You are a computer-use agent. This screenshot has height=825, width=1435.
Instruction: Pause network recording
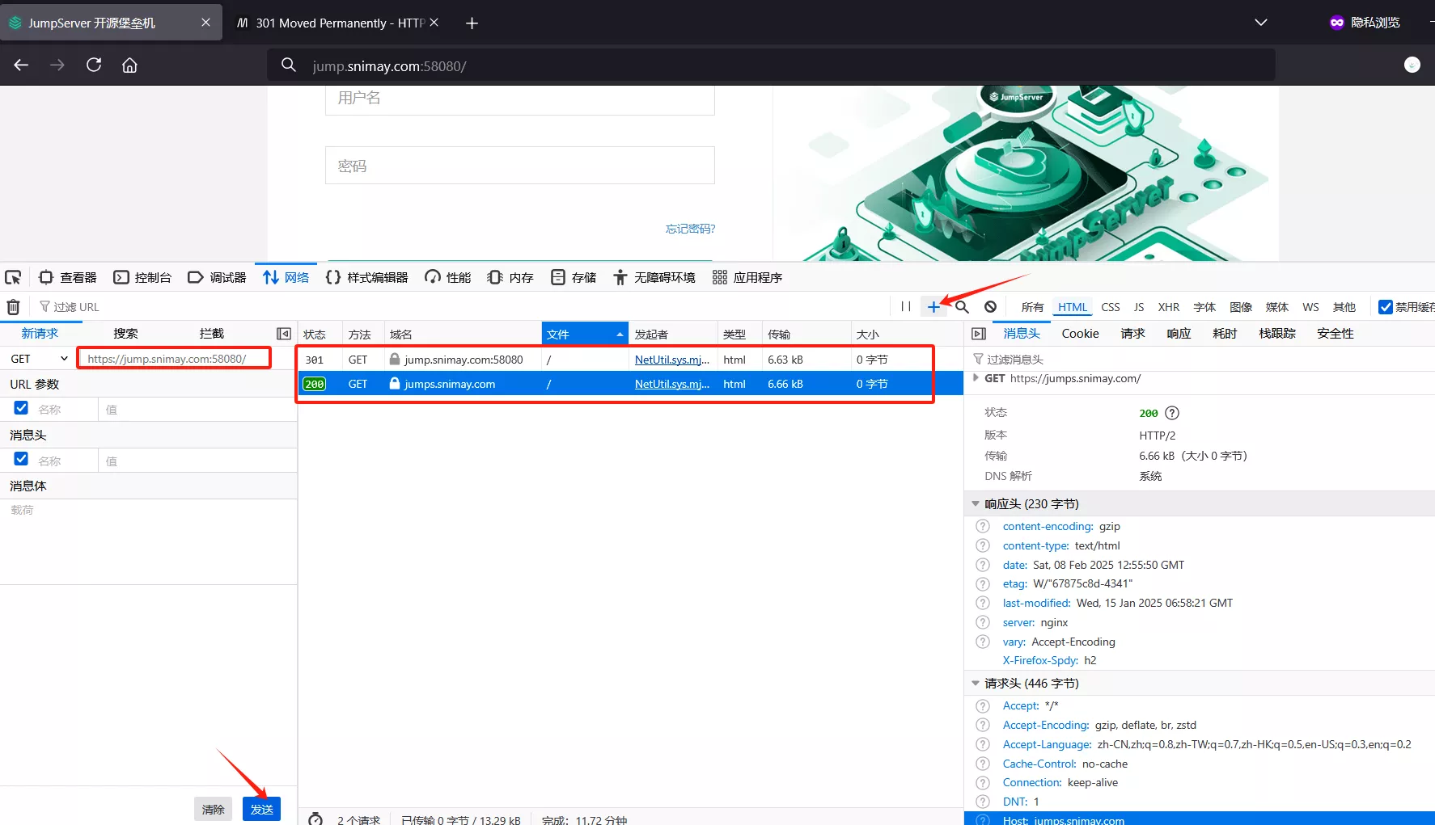coord(906,307)
